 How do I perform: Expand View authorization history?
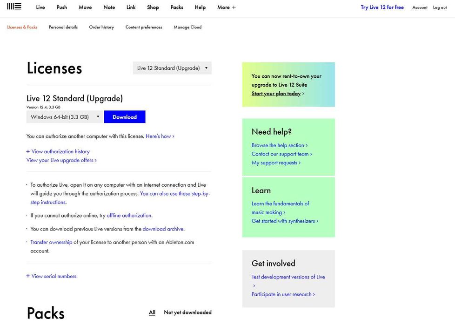58,151
